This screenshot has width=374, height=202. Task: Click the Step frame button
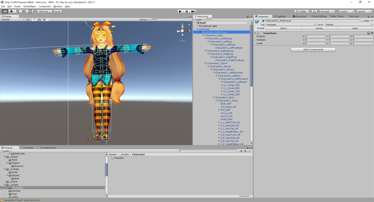tap(193, 11)
